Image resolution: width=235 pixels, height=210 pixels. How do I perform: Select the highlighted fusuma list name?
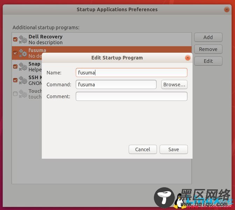(x=37, y=50)
